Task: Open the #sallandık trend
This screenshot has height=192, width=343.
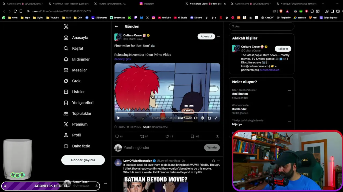Action: 239,109
